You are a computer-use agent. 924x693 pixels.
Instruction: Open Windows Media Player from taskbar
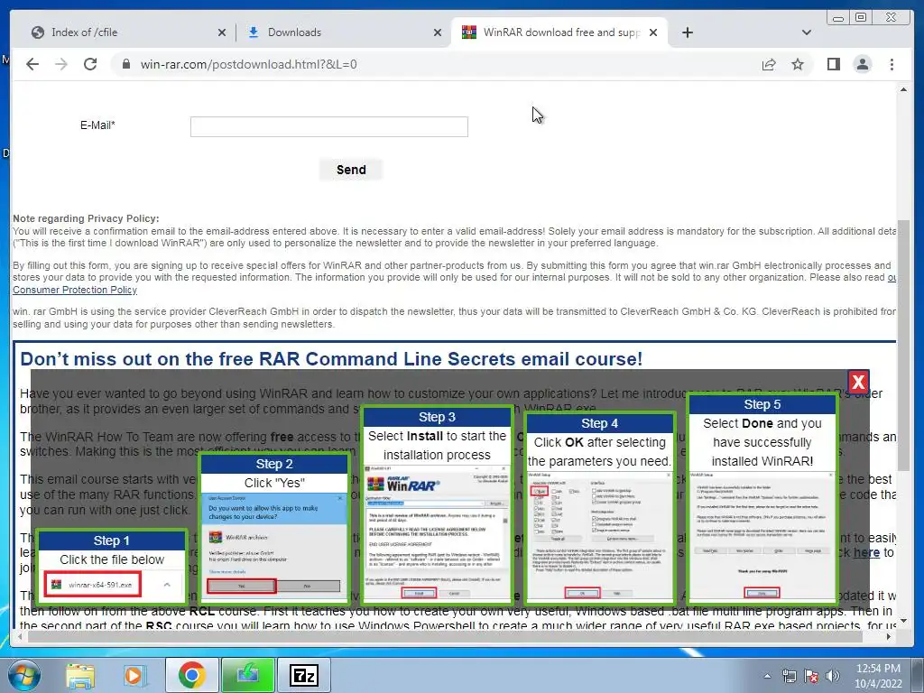[134, 675]
